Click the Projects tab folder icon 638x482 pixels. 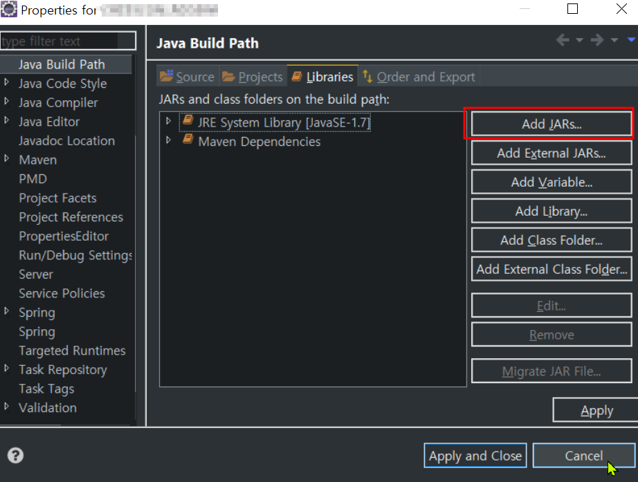coord(228,77)
